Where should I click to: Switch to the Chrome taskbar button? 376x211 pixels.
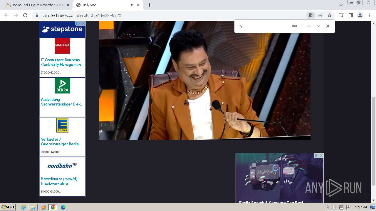[53, 207]
